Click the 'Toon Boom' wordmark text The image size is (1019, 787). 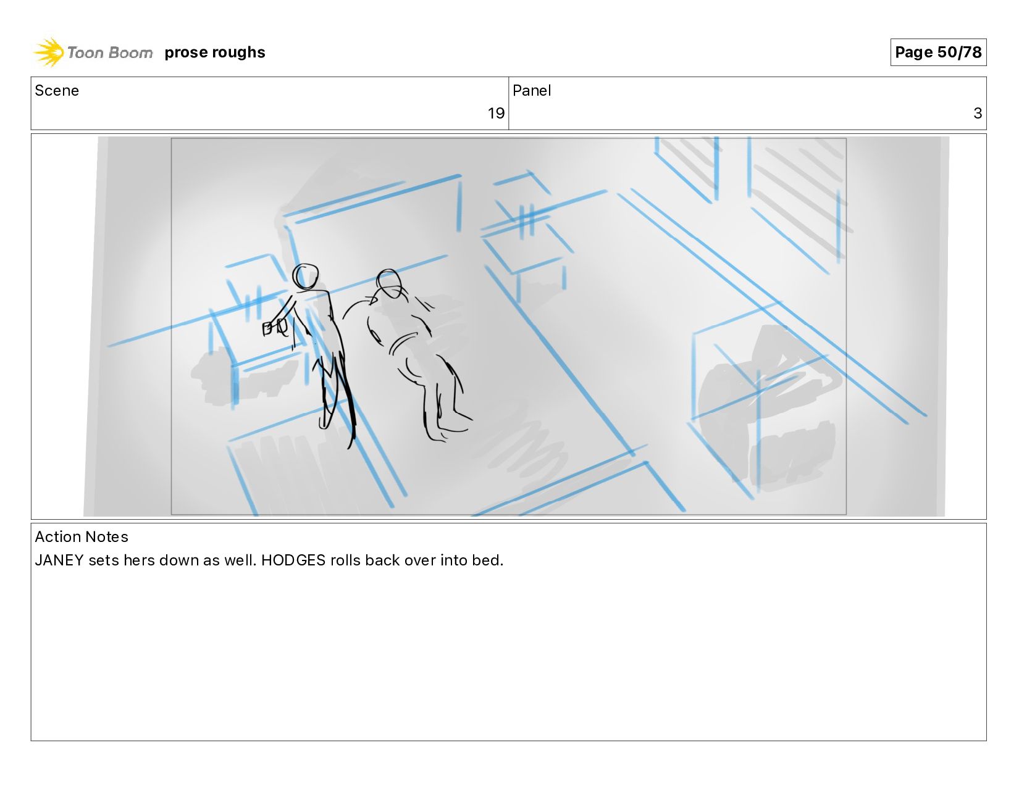[x=110, y=53]
